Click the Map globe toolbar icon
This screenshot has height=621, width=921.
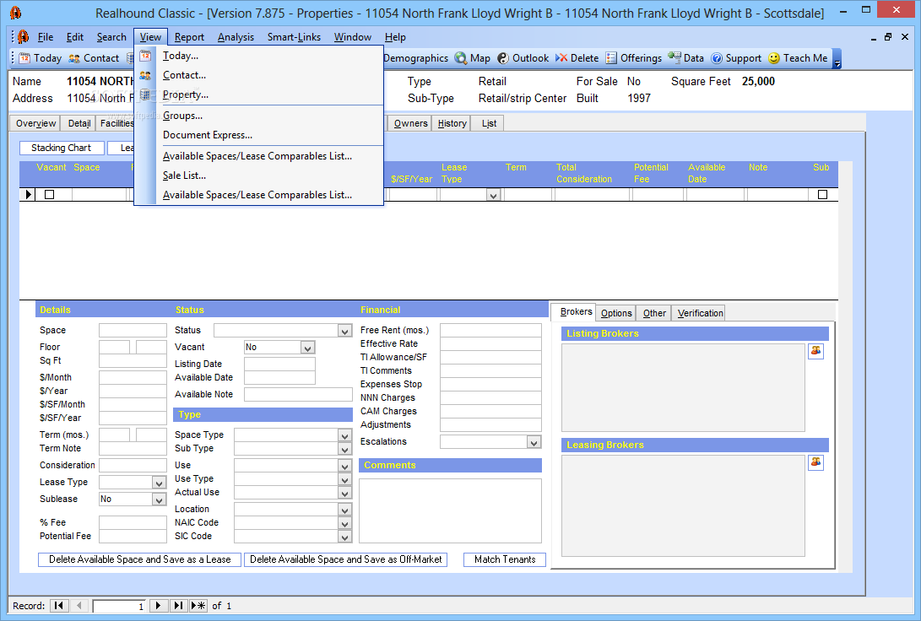pyautogui.click(x=461, y=58)
